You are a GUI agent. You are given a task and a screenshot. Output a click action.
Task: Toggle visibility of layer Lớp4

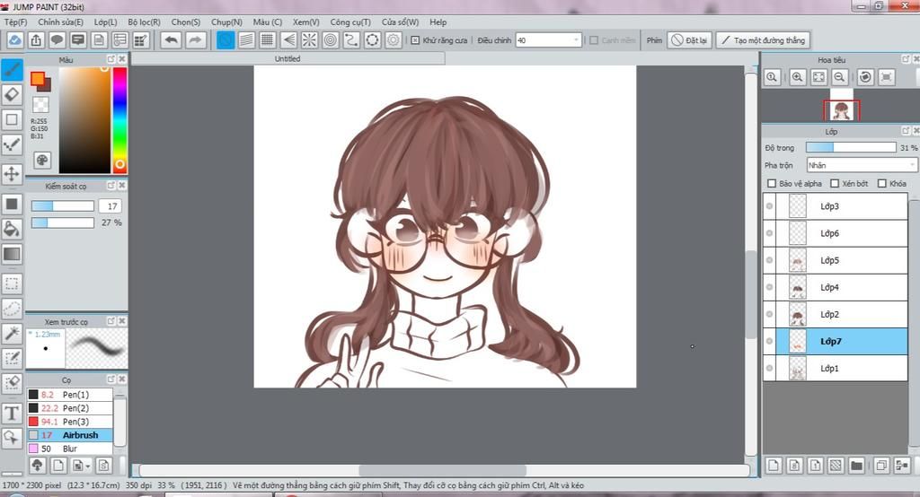point(769,287)
